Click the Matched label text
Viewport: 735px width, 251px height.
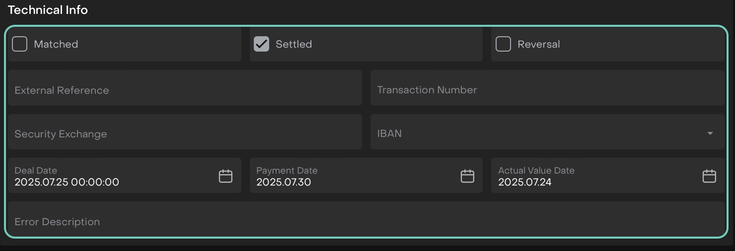tap(56, 44)
